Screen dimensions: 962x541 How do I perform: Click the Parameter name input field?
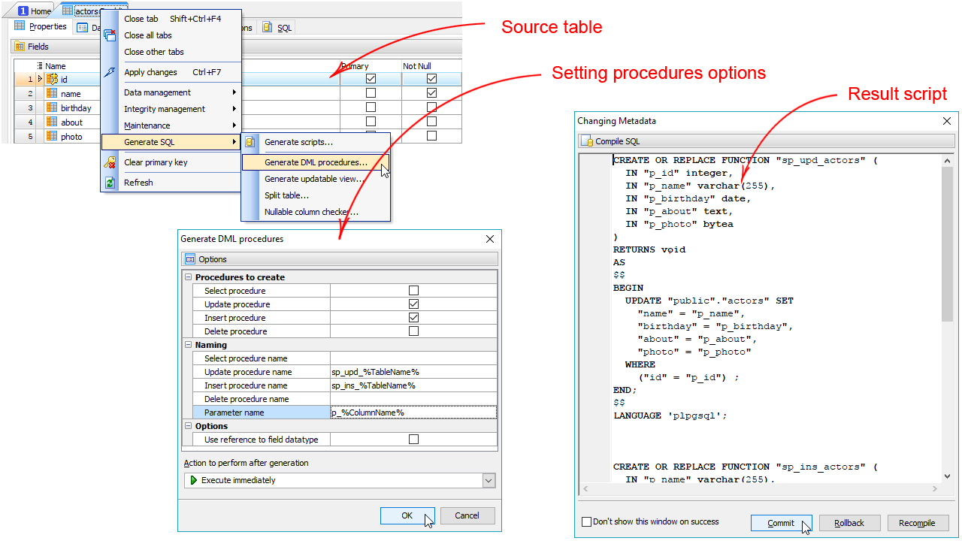point(413,413)
